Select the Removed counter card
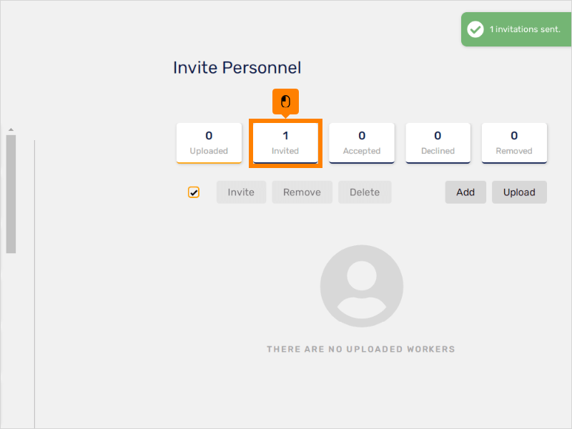Screen dimensions: 572x429 pyautogui.click(x=514, y=142)
